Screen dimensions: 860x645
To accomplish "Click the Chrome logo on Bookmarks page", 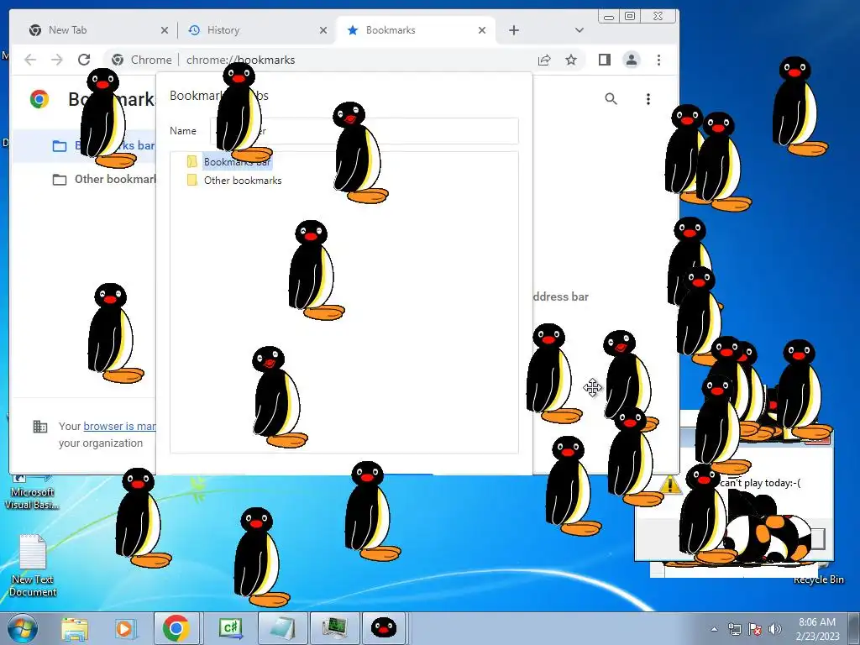I will coord(39,99).
